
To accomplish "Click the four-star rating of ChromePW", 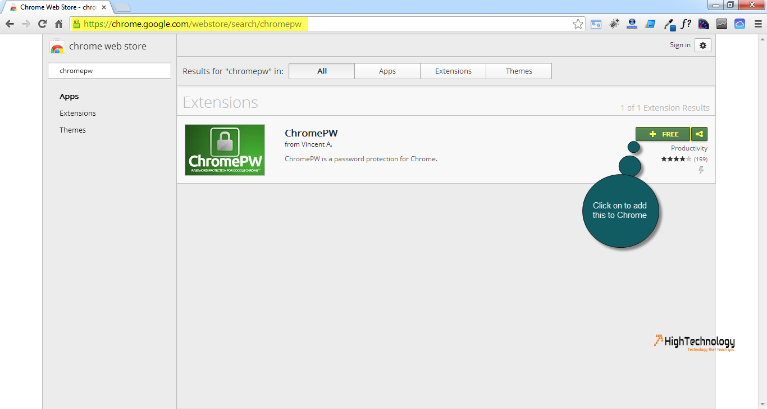I will click(x=676, y=160).
